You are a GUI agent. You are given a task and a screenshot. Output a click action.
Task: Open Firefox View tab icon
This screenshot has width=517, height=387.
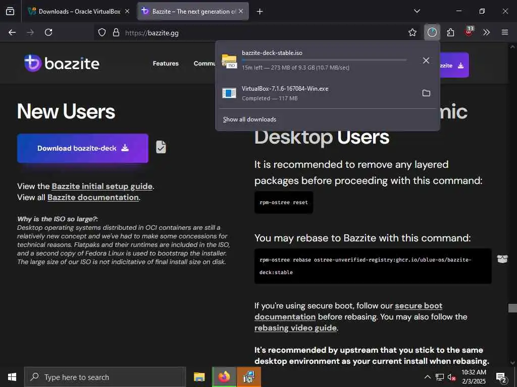click(x=10, y=11)
